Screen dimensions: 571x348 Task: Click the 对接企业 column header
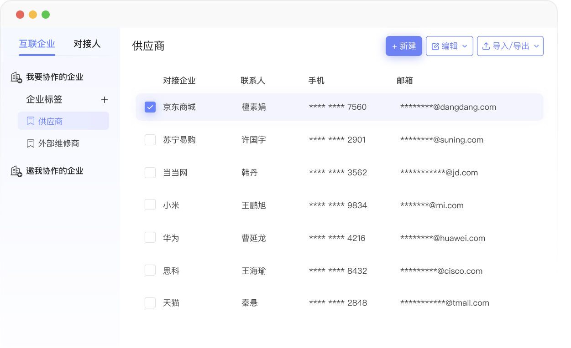pyautogui.click(x=179, y=81)
